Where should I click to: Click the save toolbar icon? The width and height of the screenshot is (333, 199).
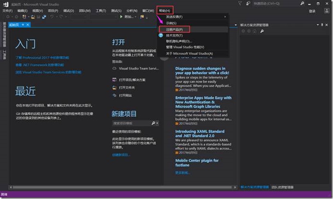point(39,17)
